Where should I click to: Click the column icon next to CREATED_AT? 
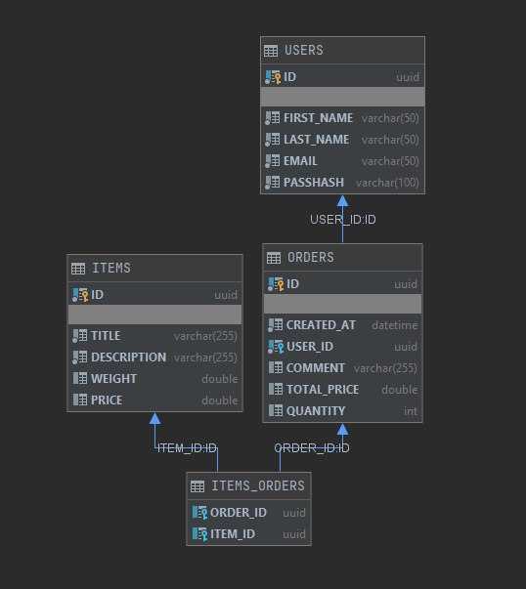tap(275, 325)
